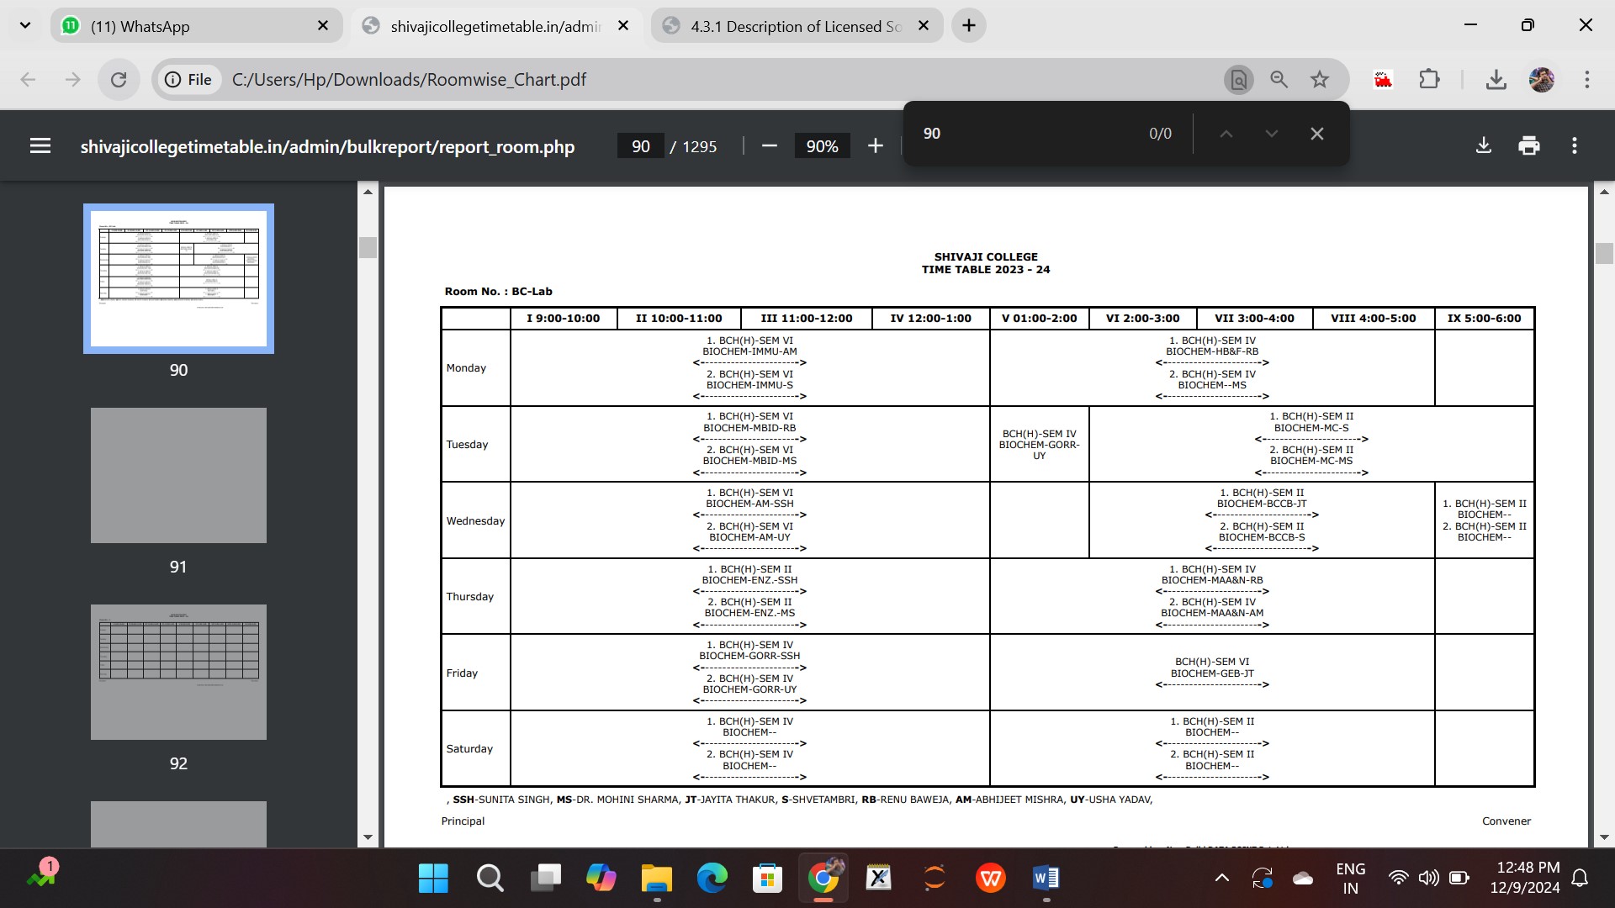Viewport: 1615px width, 908px height.
Task: Open Microsoft Word from taskbar
Action: coord(1046,879)
